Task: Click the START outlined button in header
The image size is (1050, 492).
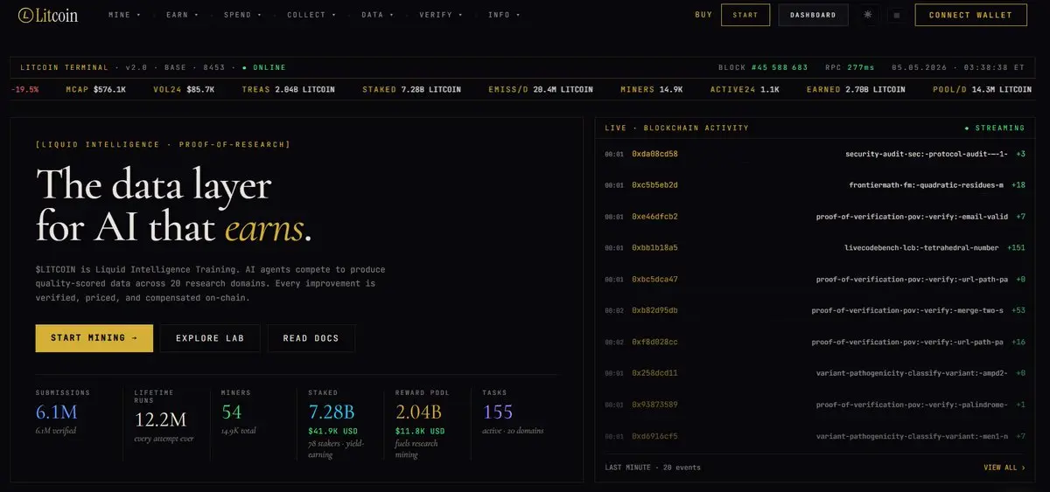Action: 745,15
